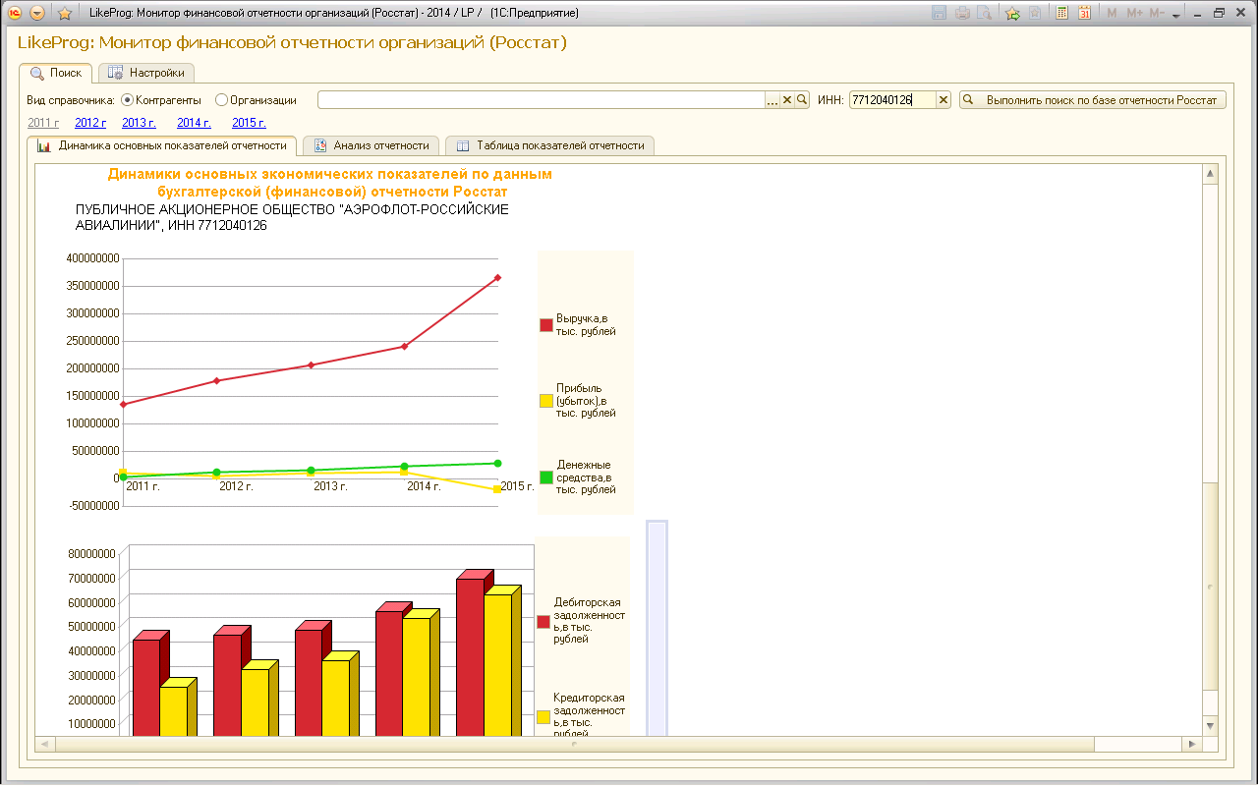The width and height of the screenshot is (1258, 786).
Task: Open the calculator icon
Action: tap(1062, 13)
